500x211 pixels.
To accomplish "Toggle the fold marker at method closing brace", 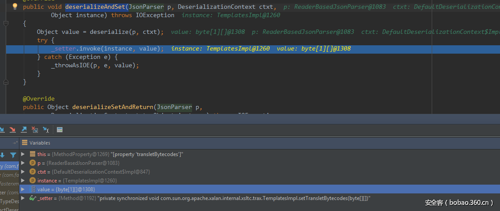I will click(6, 82).
